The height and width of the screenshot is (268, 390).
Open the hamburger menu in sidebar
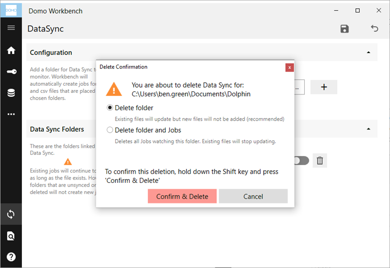click(x=11, y=28)
